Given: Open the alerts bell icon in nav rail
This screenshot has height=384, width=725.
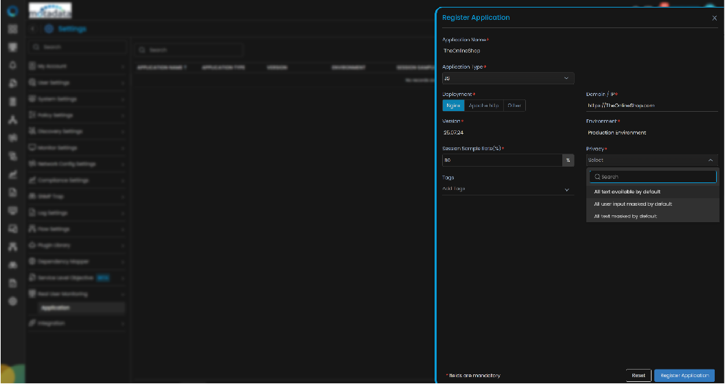Looking at the screenshot, I should [13, 65].
